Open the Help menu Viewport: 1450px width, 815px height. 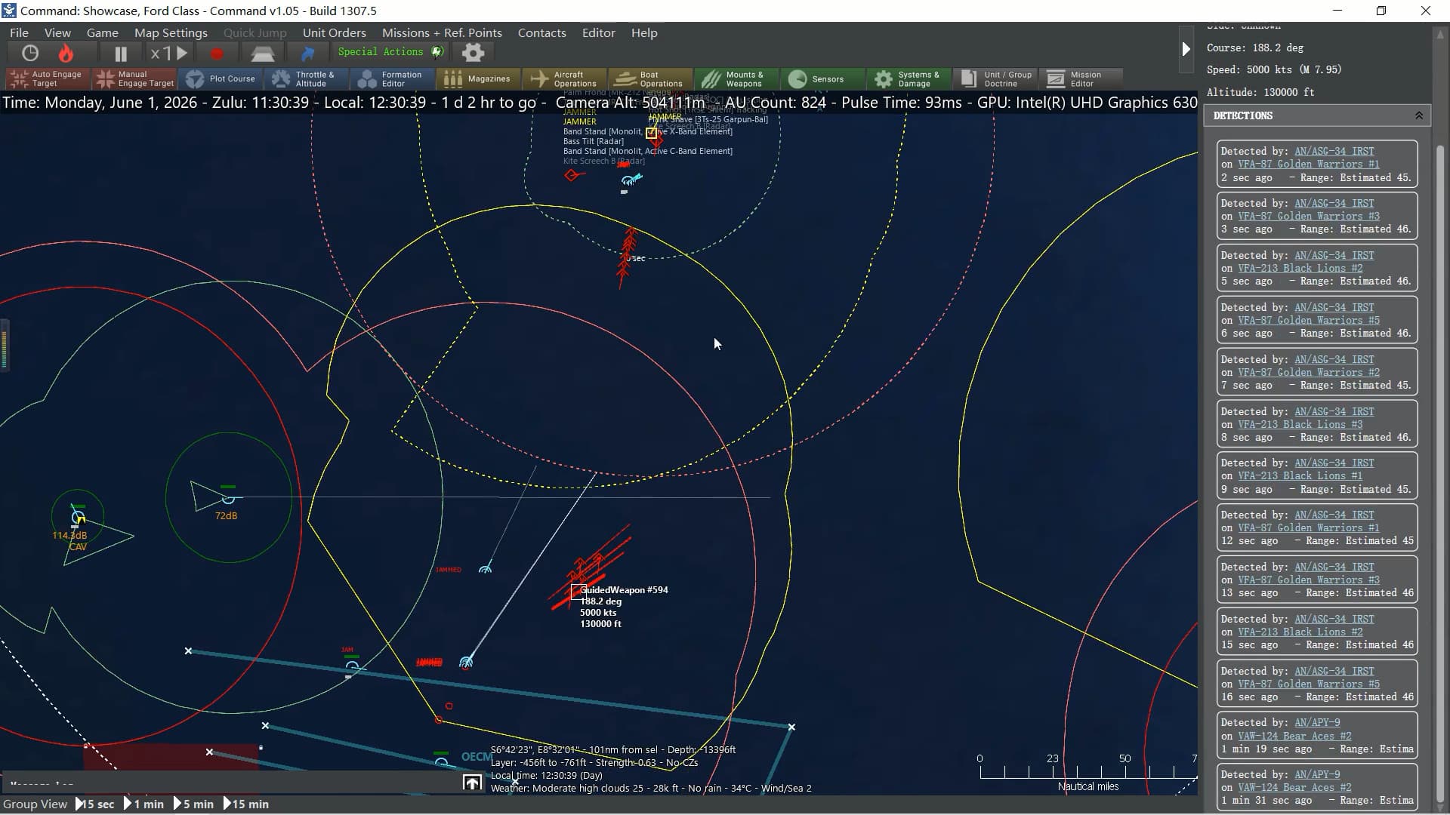(x=644, y=32)
